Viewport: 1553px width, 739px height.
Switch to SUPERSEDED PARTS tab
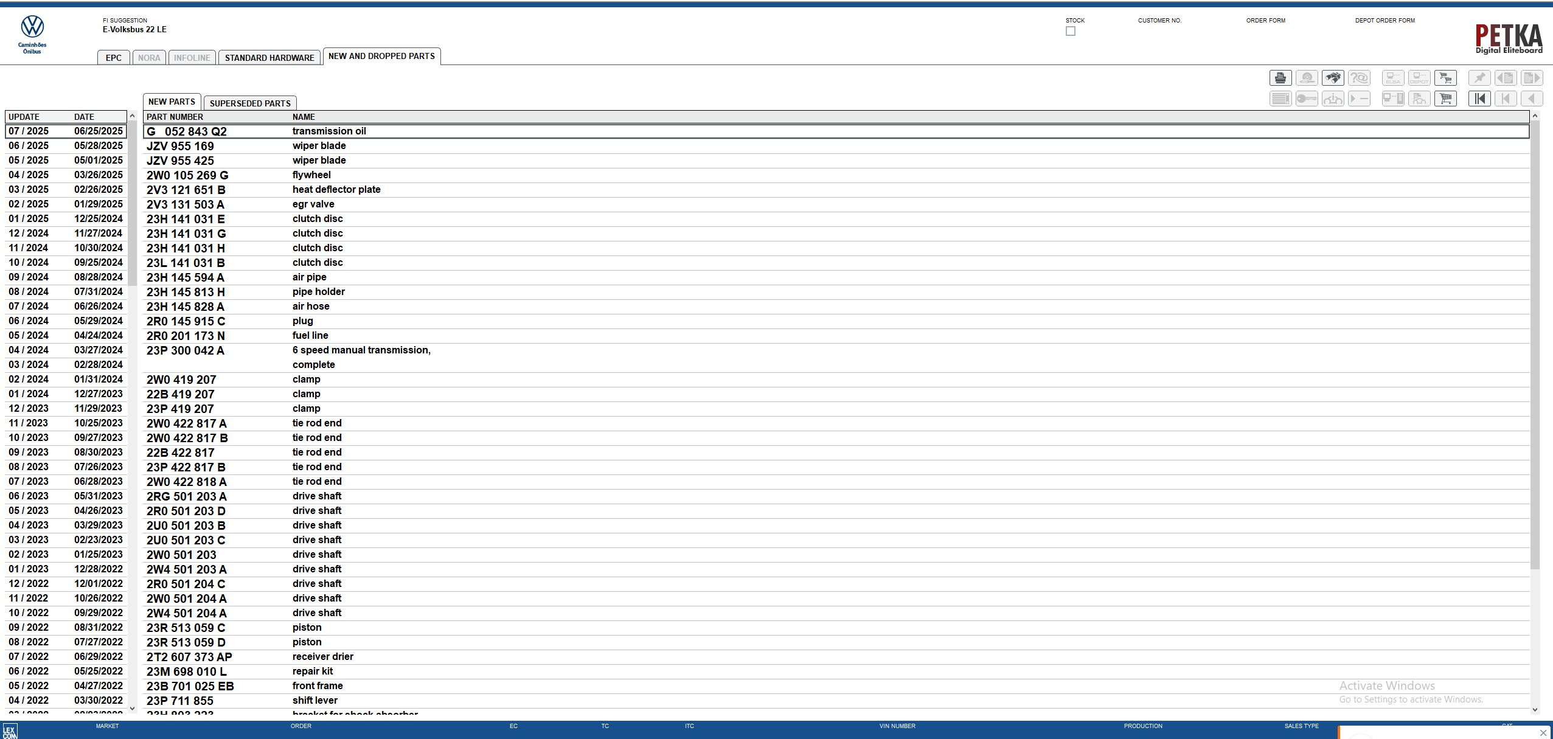(250, 103)
